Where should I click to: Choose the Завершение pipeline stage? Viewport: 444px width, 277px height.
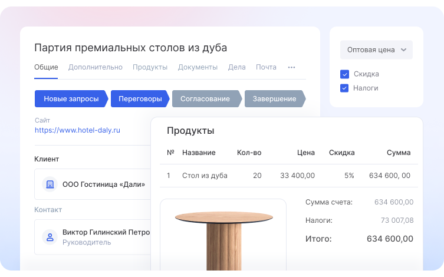pyautogui.click(x=274, y=99)
